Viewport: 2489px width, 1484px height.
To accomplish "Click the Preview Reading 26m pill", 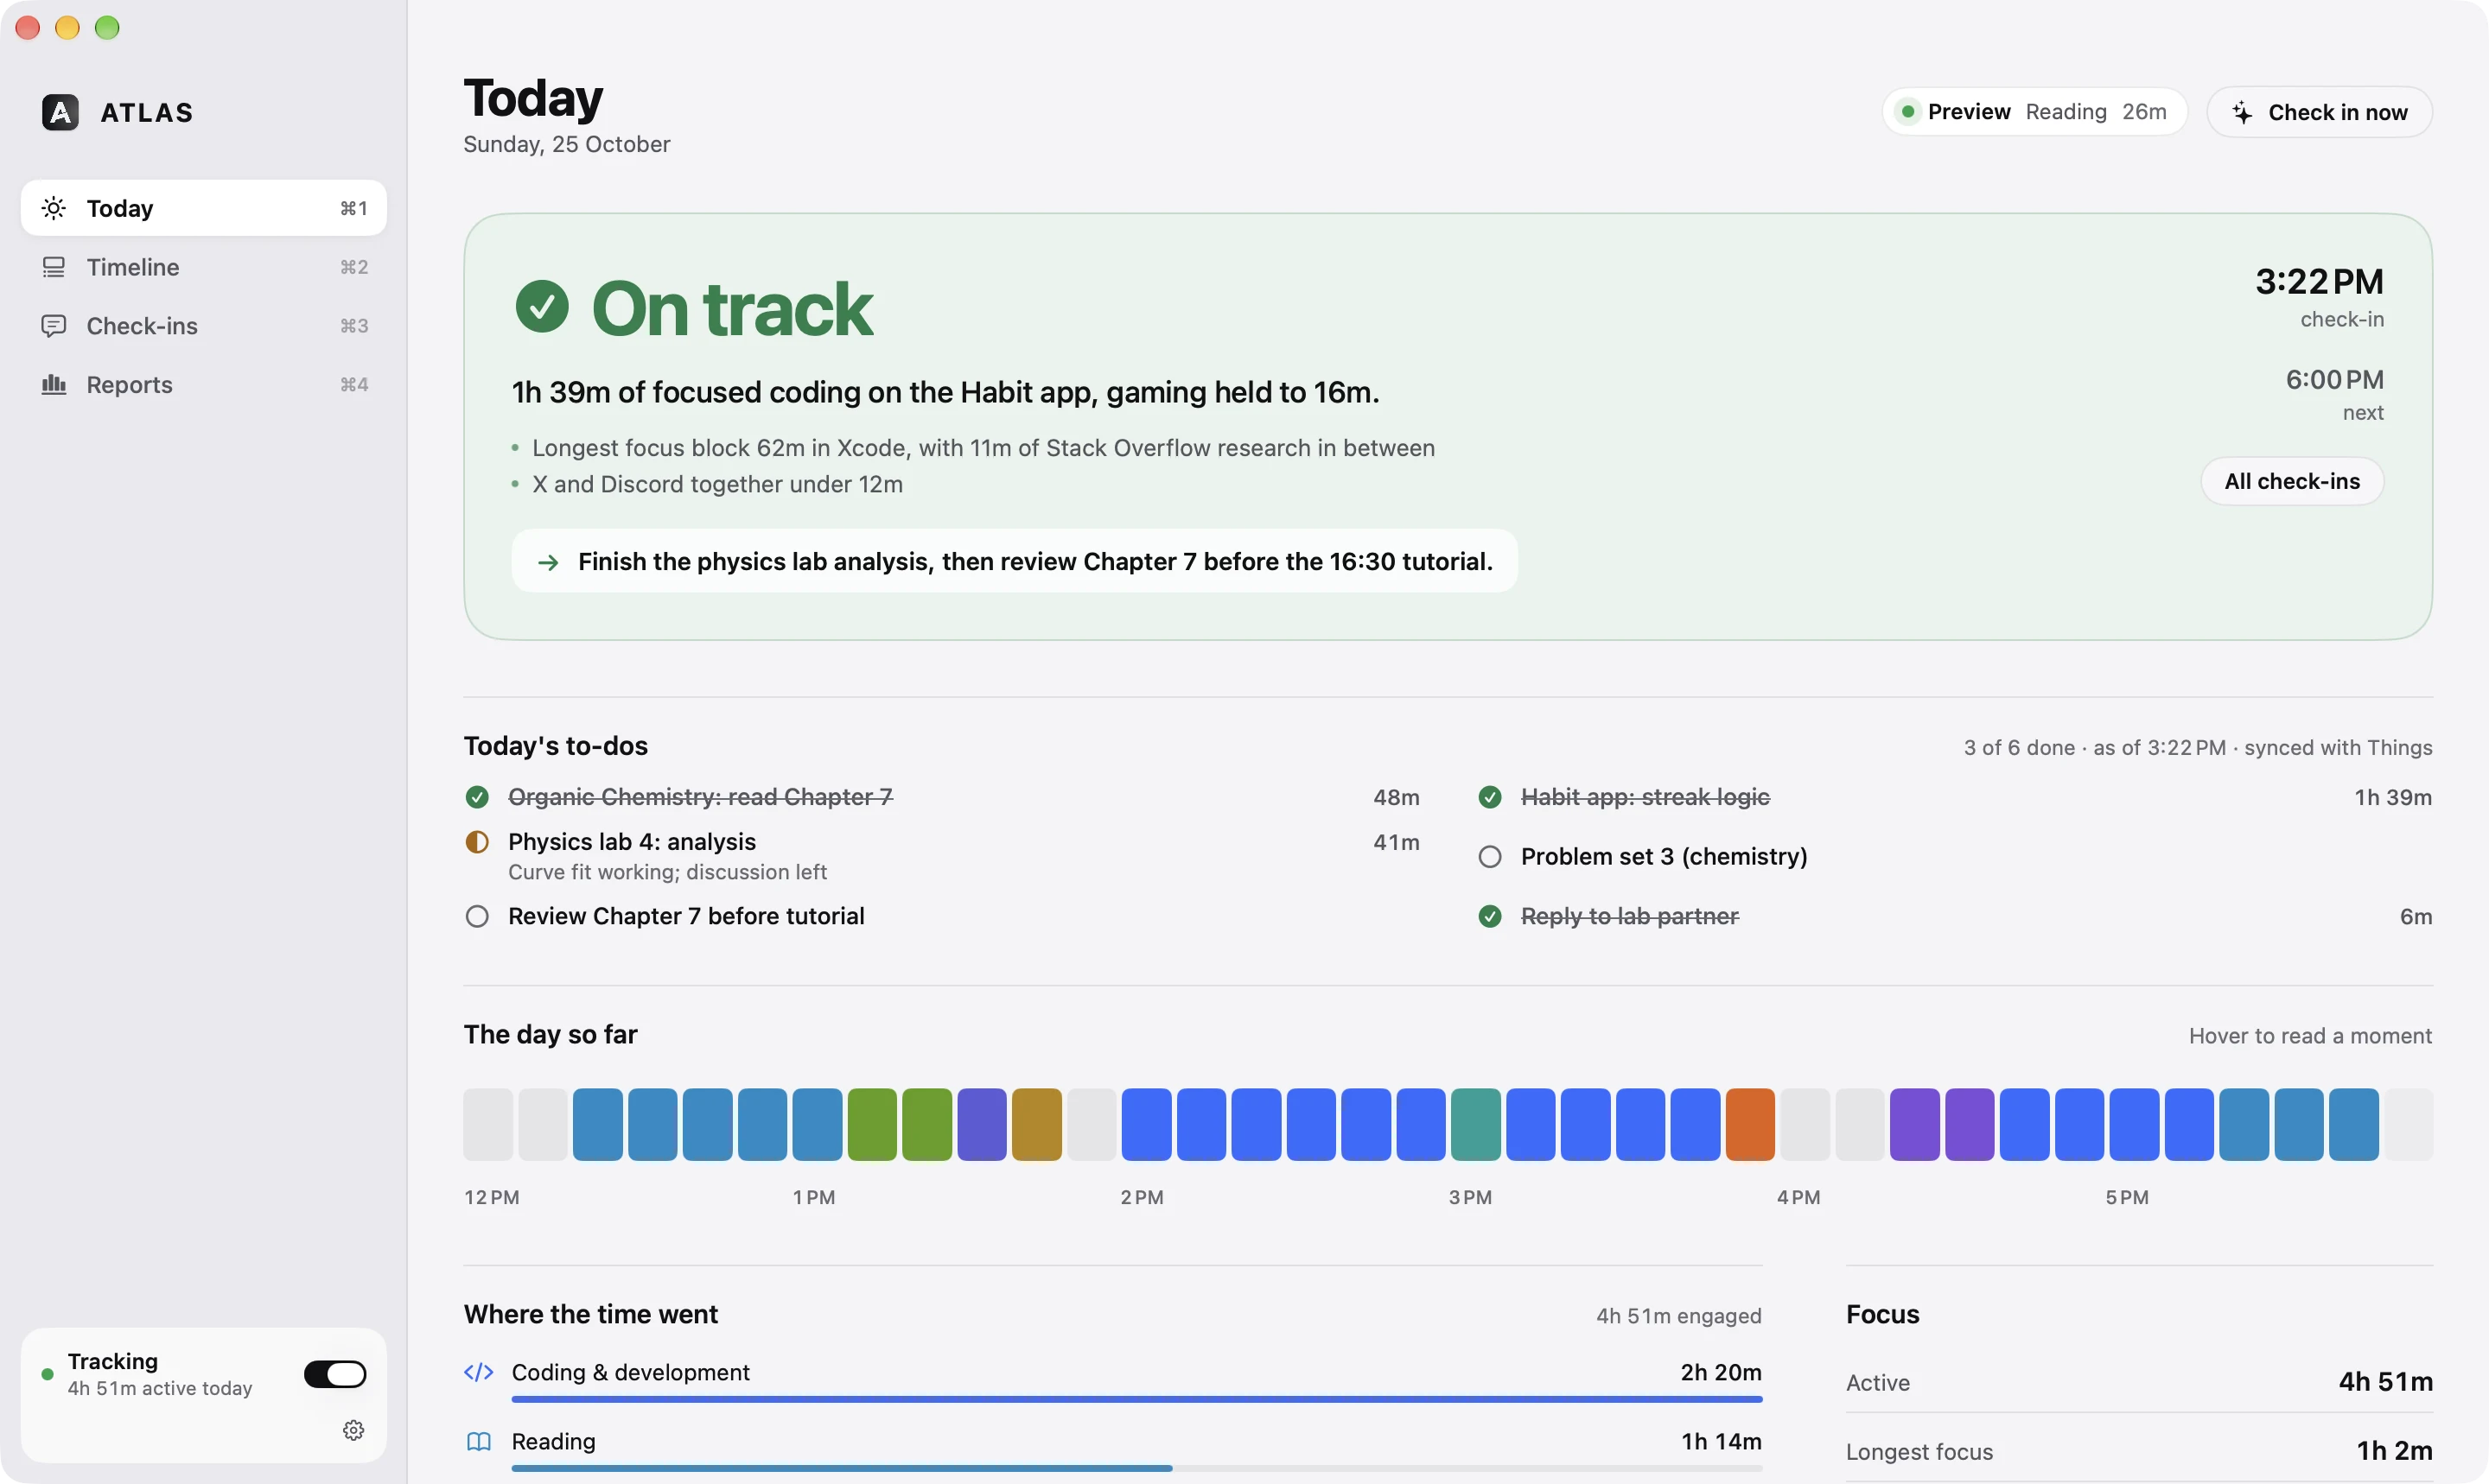I will 2034,111.
